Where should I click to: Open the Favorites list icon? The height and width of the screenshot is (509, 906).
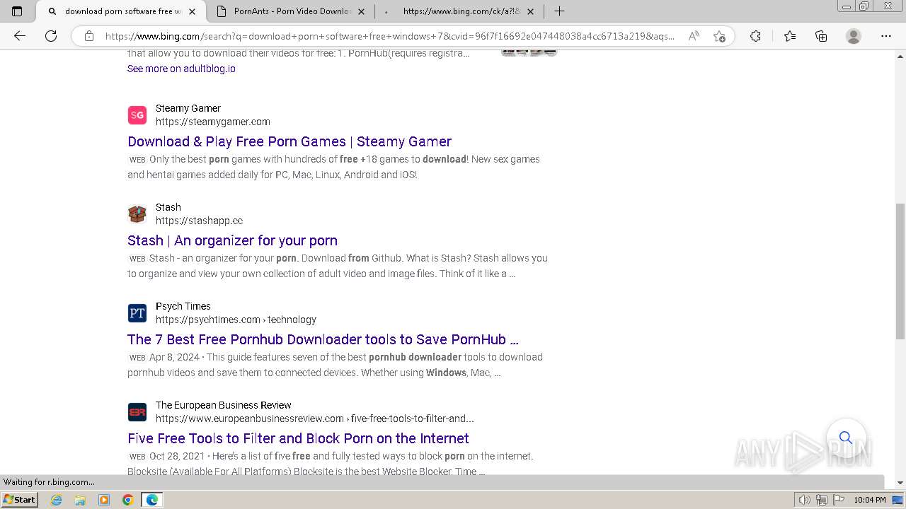point(790,36)
